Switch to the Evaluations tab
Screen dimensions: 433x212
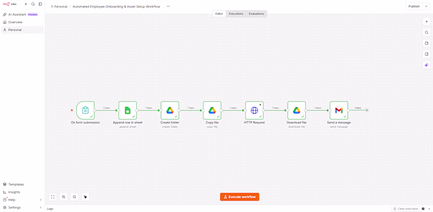(x=256, y=14)
